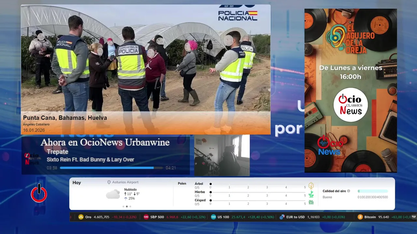Click the total duration 04:21
The width and height of the screenshot is (417, 234).
pos(171,168)
